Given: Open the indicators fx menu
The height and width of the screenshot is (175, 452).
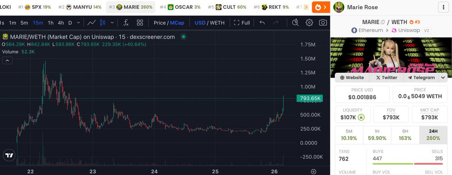Looking at the screenshot, I should [126, 23].
